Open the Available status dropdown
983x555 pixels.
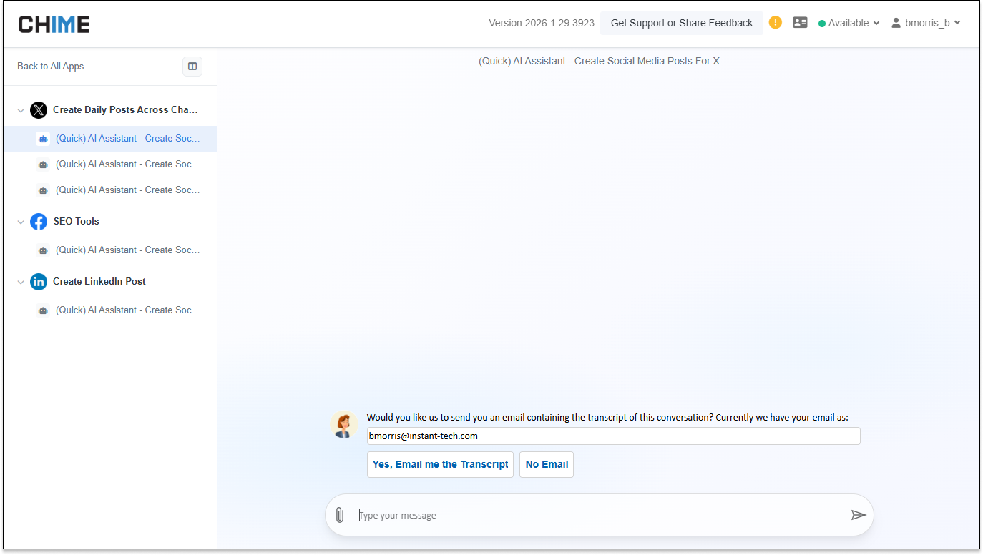(848, 23)
